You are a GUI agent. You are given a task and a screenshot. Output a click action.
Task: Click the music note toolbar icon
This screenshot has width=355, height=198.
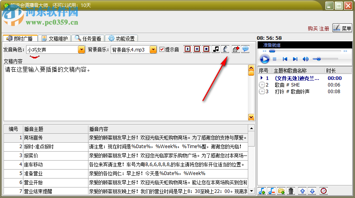pos(216,49)
